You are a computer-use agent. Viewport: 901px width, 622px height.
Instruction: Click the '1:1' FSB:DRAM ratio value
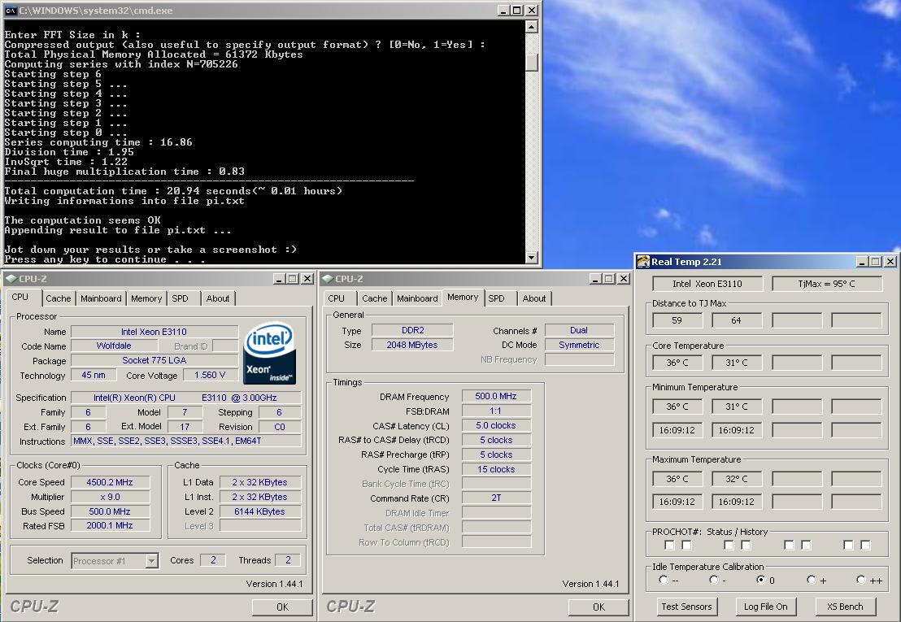point(497,411)
